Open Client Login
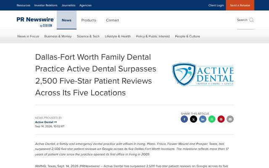269x168 pixels. (x=216, y=5)
